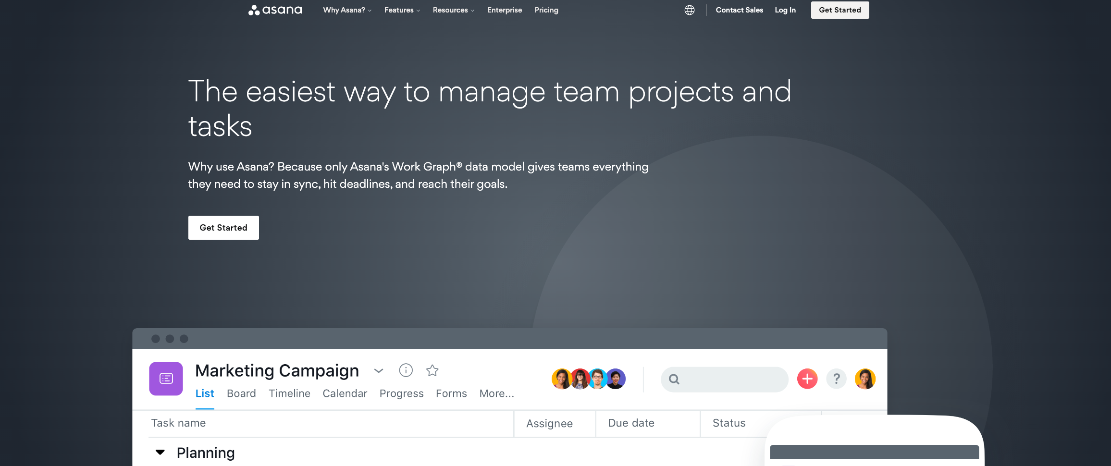Open the Pricing page link

tap(546, 10)
